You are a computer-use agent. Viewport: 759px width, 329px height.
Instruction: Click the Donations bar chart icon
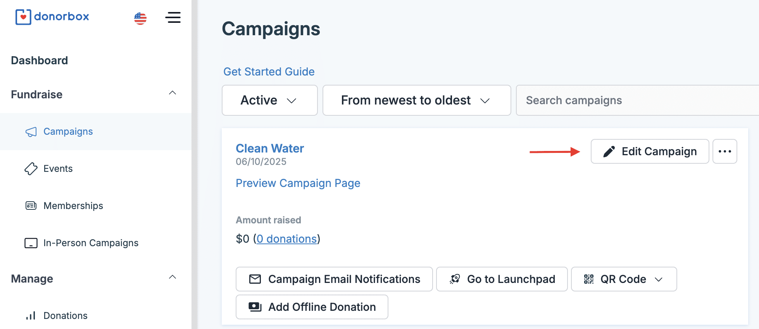coord(31,316)
